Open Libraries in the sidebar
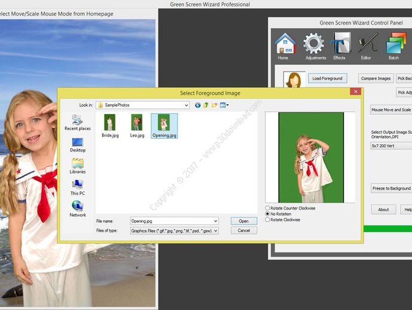 click(78, 166)
